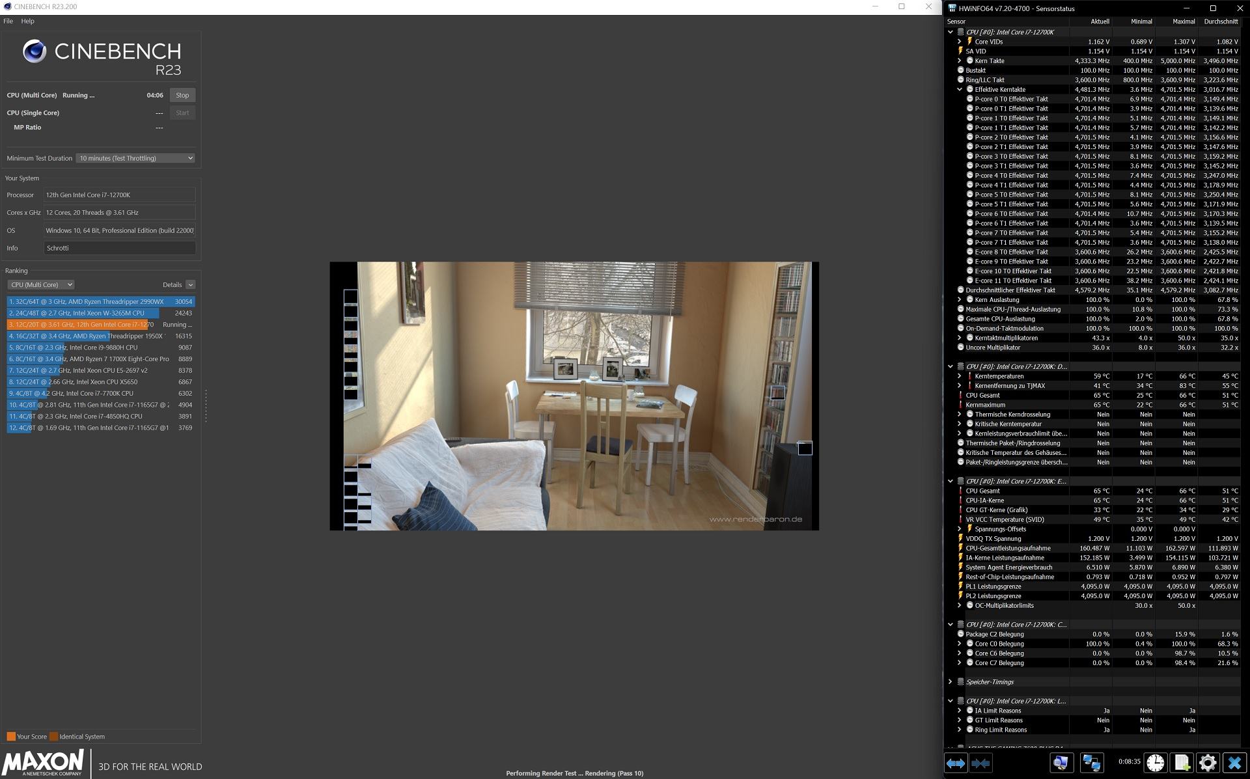Viewport: 1250px width, 779px height.
Task: Click inside the Processor field
Action: coord(120,195)
